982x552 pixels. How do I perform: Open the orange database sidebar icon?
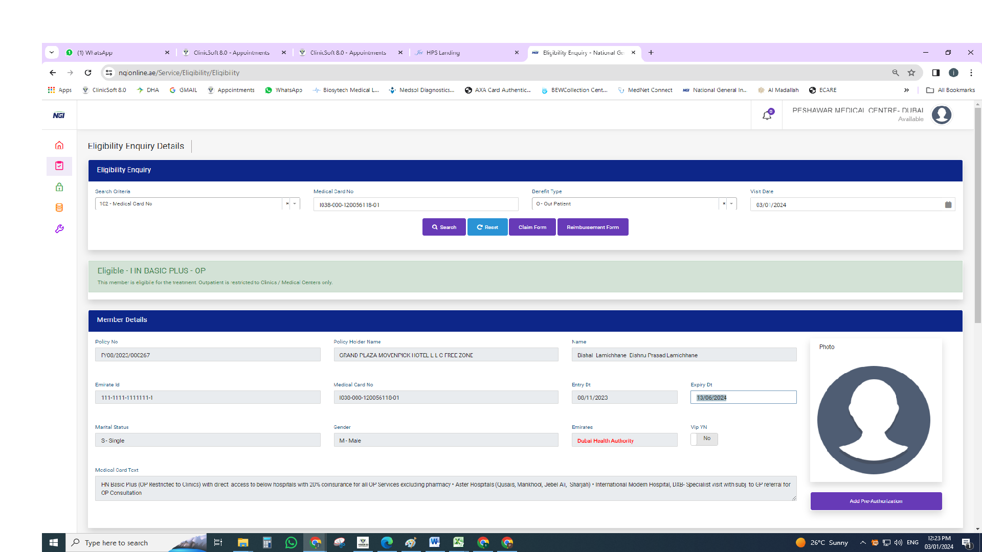click(x=59, y=208)
